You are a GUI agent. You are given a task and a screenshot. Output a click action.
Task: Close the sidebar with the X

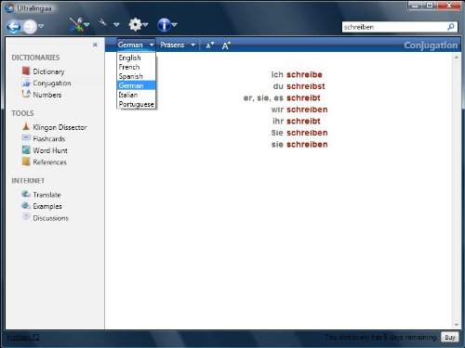pos(95,45)
